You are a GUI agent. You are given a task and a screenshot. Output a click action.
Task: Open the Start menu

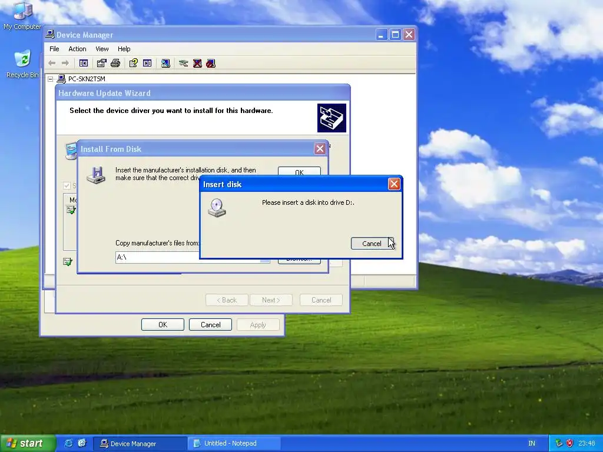click(x=28, y=443)
